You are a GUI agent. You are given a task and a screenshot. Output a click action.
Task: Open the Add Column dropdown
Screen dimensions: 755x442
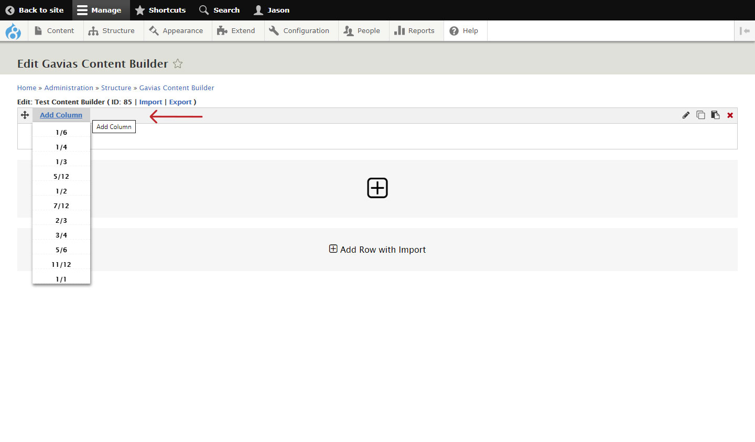point(61,115)
